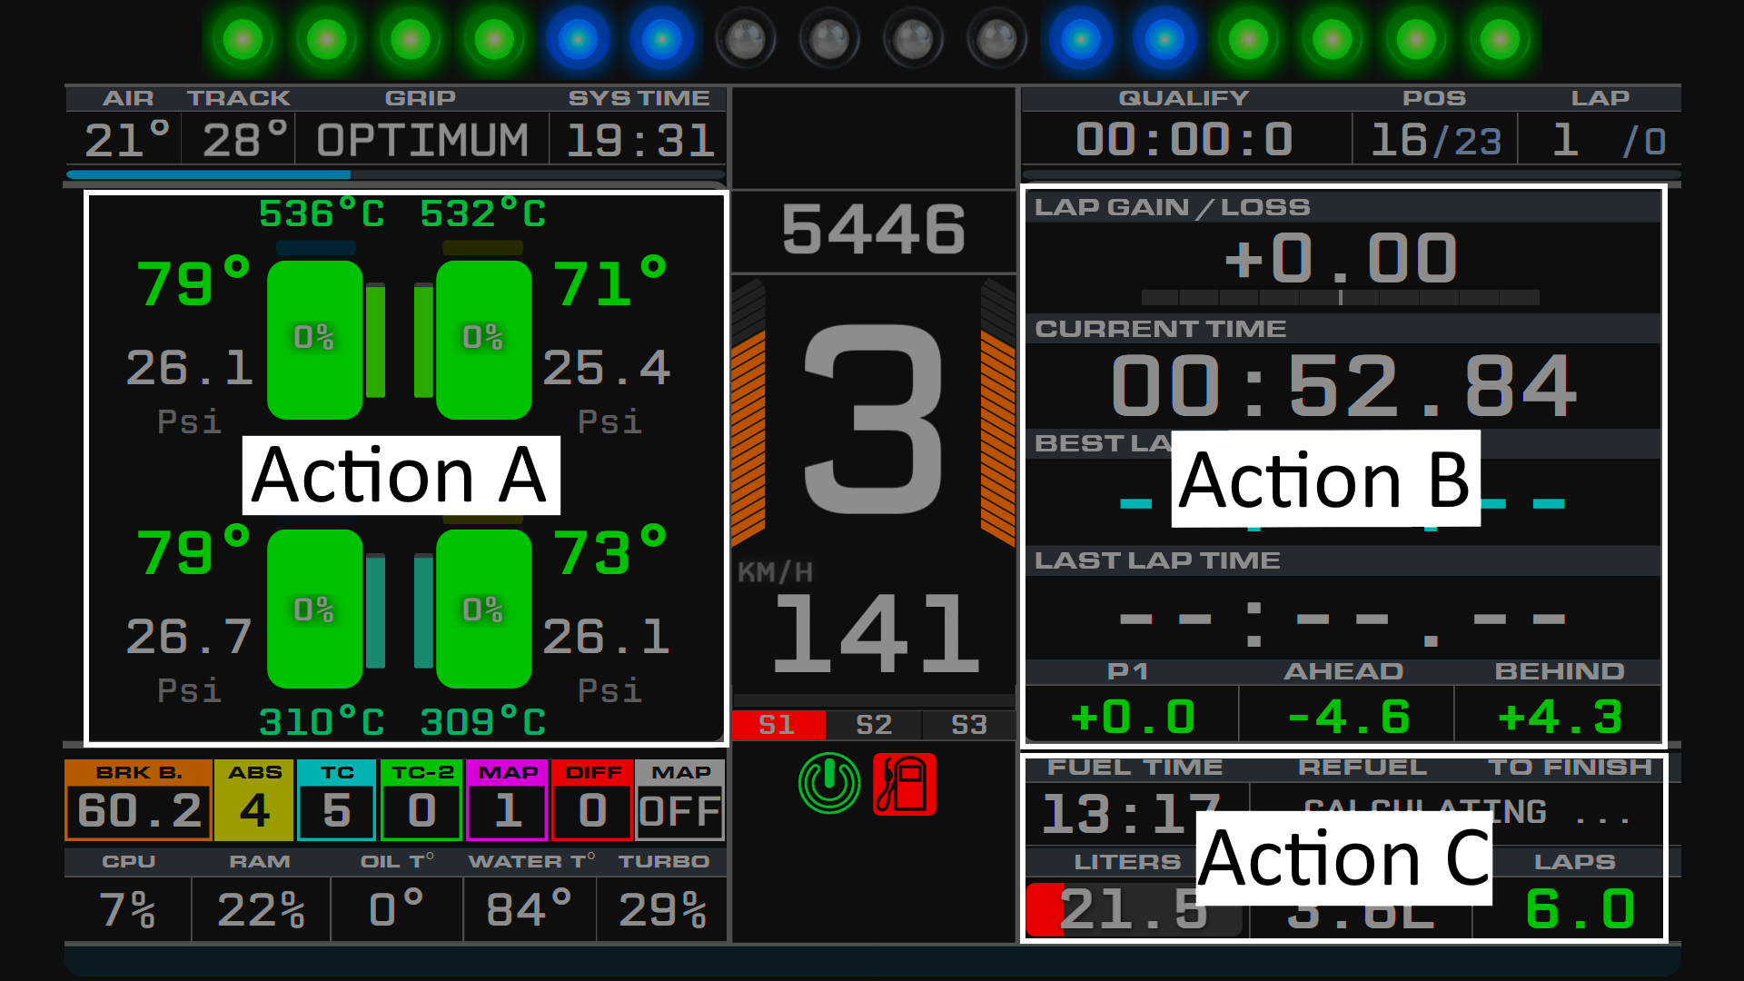The image size is (1744, 981).
Task: Click the TC-2 value 0 box
Action: (x=421, y=800)
